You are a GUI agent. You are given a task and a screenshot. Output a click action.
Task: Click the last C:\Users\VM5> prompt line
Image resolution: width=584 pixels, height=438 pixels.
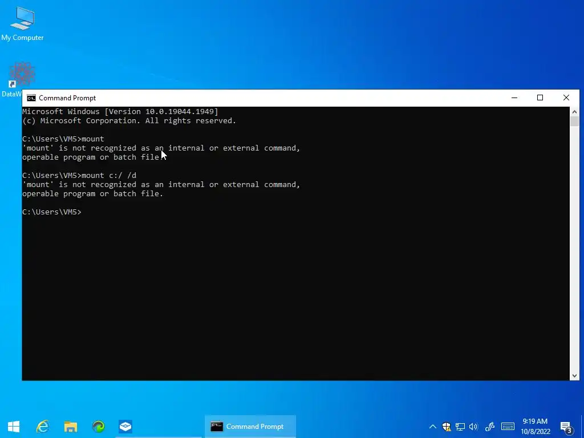52,212
